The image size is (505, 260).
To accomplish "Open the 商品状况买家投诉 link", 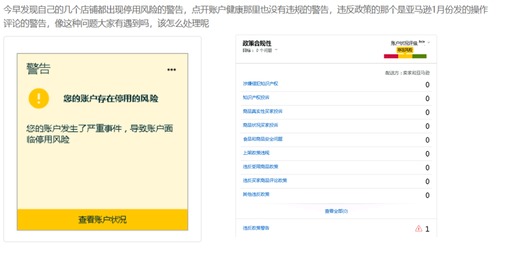I will click(x=260, y=125).
